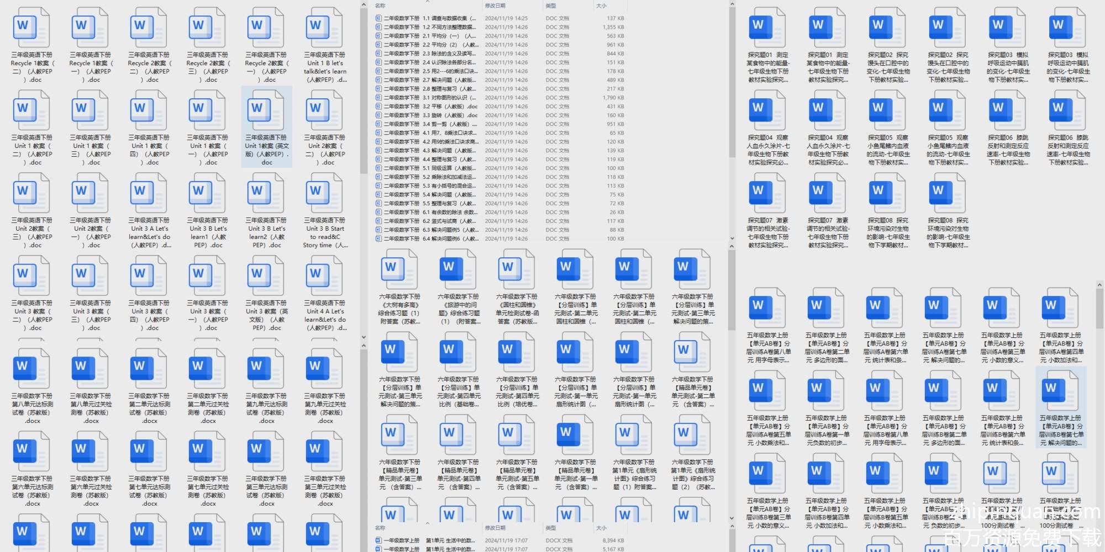This screenshot has height=552, width=1105.
Task: Click scroll-up arrow of the 五年级数学上册 pane
Action: pyautogui.click(x=1099, y=285)
